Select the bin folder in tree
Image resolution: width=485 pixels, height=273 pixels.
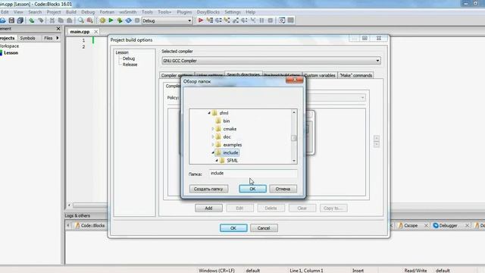click(227, 121)
